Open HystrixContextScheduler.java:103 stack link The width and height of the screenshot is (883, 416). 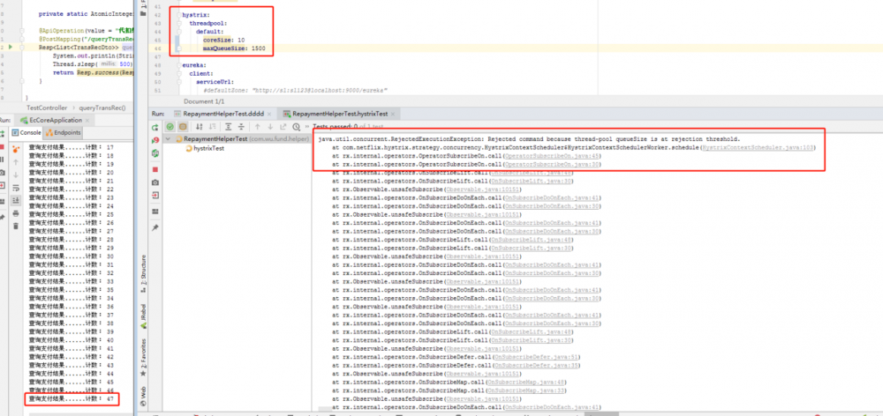(758, 147)
